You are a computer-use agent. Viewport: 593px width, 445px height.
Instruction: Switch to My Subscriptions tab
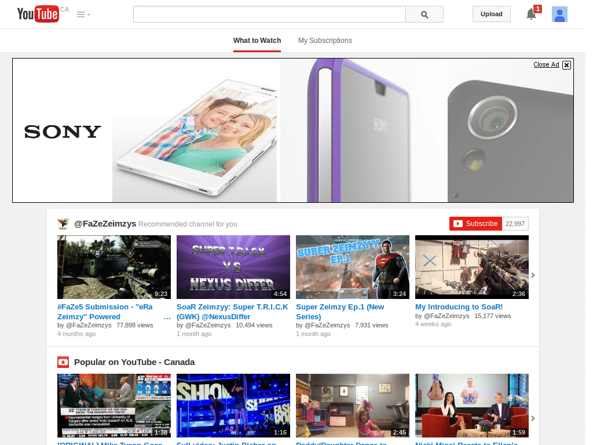tap(325, 41)
